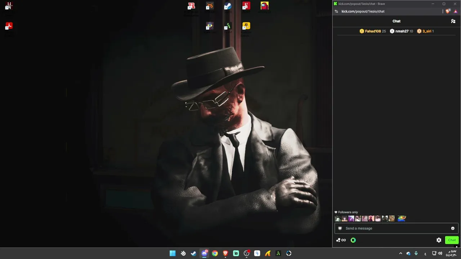Click the chat identity badge in the message box
The image size is (461, 259).
point(340,228)
